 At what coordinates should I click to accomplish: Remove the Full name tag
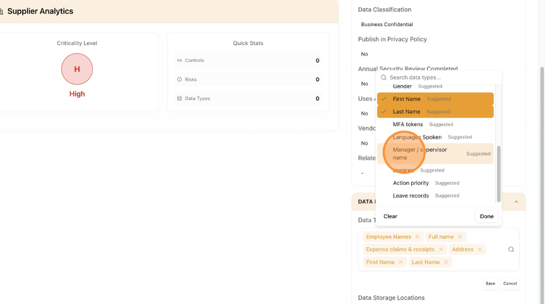pyautogui.click(x=460, y=237)
